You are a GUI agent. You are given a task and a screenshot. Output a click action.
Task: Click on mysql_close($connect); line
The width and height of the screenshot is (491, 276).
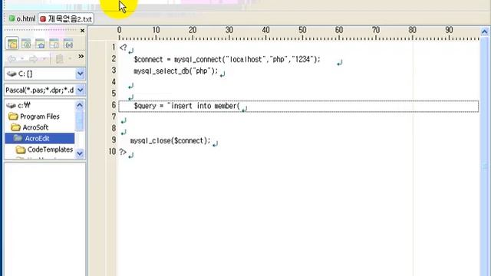[x=170, y=141]
